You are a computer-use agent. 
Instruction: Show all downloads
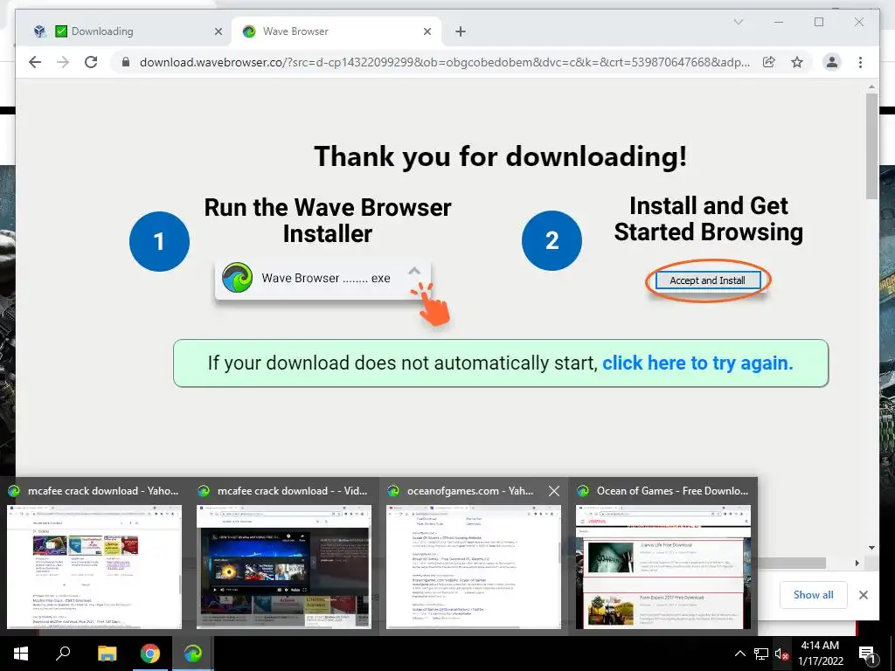click(814, 594)
